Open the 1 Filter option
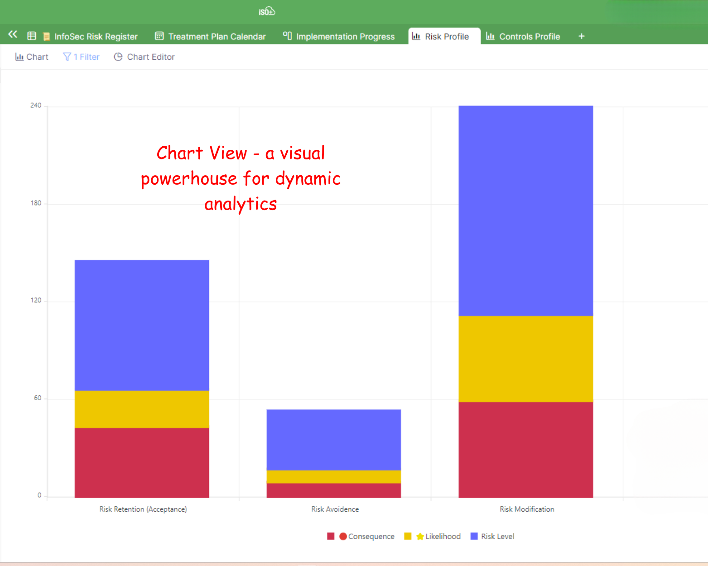This screenshot has width=708, height=566. (x=86, y=57)
